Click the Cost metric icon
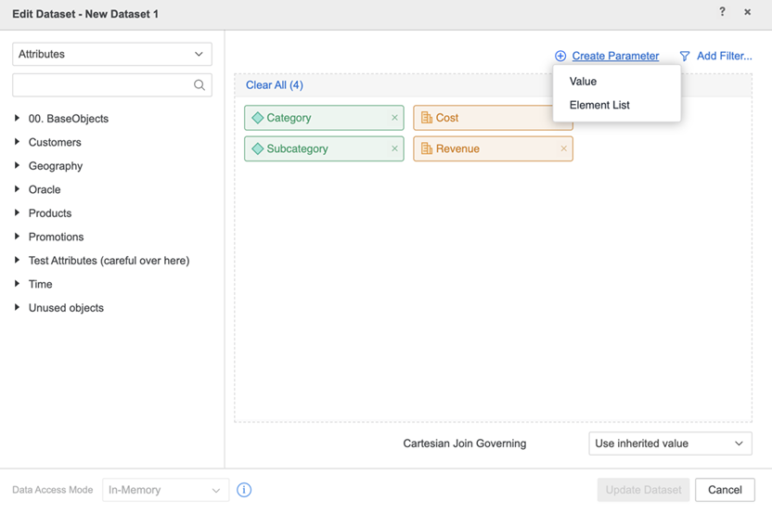772x514 pixels. coord(427,118)
